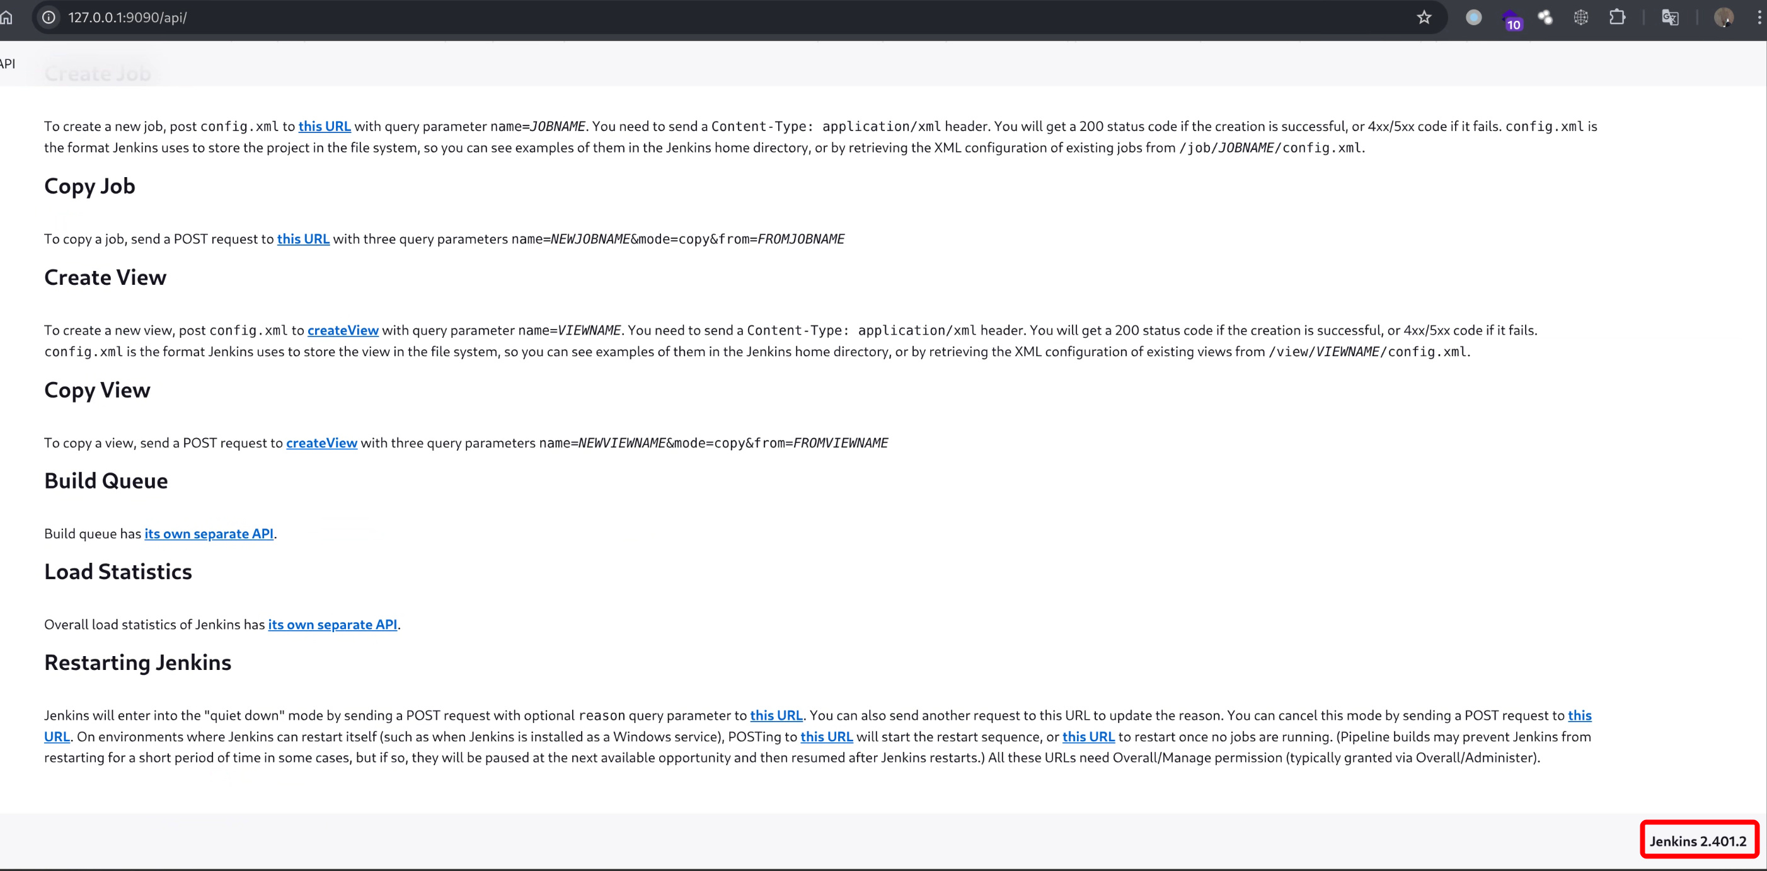Click the light-blue circle extension icon

(x=1473, y=17)
